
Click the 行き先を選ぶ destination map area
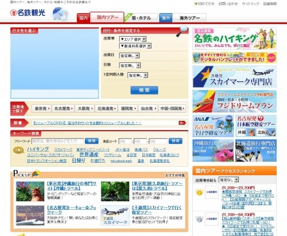coord(55,63)
